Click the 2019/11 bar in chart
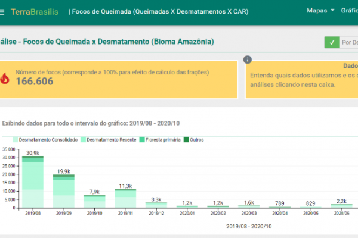 pyautogui.click(x=126, y=198)
